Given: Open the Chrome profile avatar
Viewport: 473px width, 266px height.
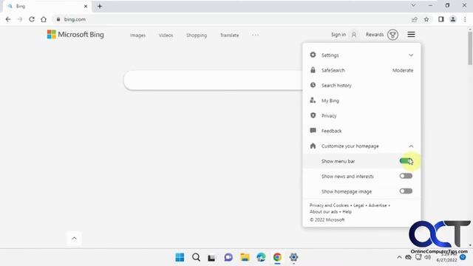Looking at the screenshot, I should pyautogui.click(x=453, y=19).
